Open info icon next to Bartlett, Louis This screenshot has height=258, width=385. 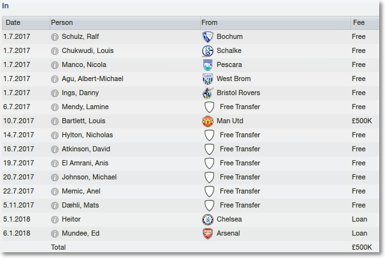point(55,121)
